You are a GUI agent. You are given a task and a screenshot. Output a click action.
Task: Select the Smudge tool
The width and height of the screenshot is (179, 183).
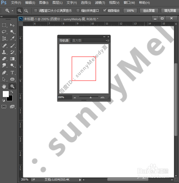pyautogui.click(x=4, y=65)
